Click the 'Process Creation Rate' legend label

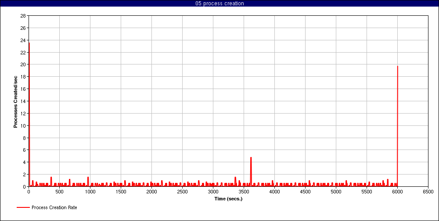point(54,207)
